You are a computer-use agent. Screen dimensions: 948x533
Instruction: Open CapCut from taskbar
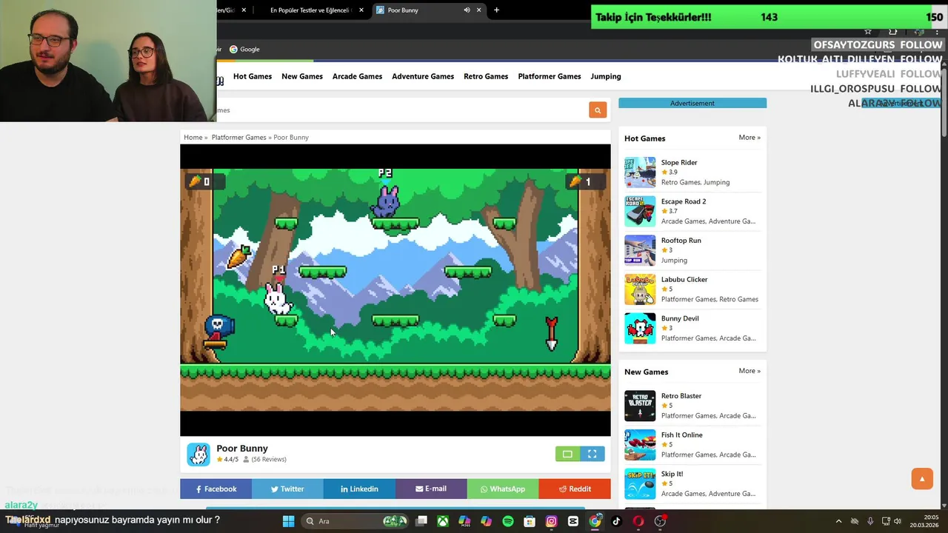pos(573,521)
